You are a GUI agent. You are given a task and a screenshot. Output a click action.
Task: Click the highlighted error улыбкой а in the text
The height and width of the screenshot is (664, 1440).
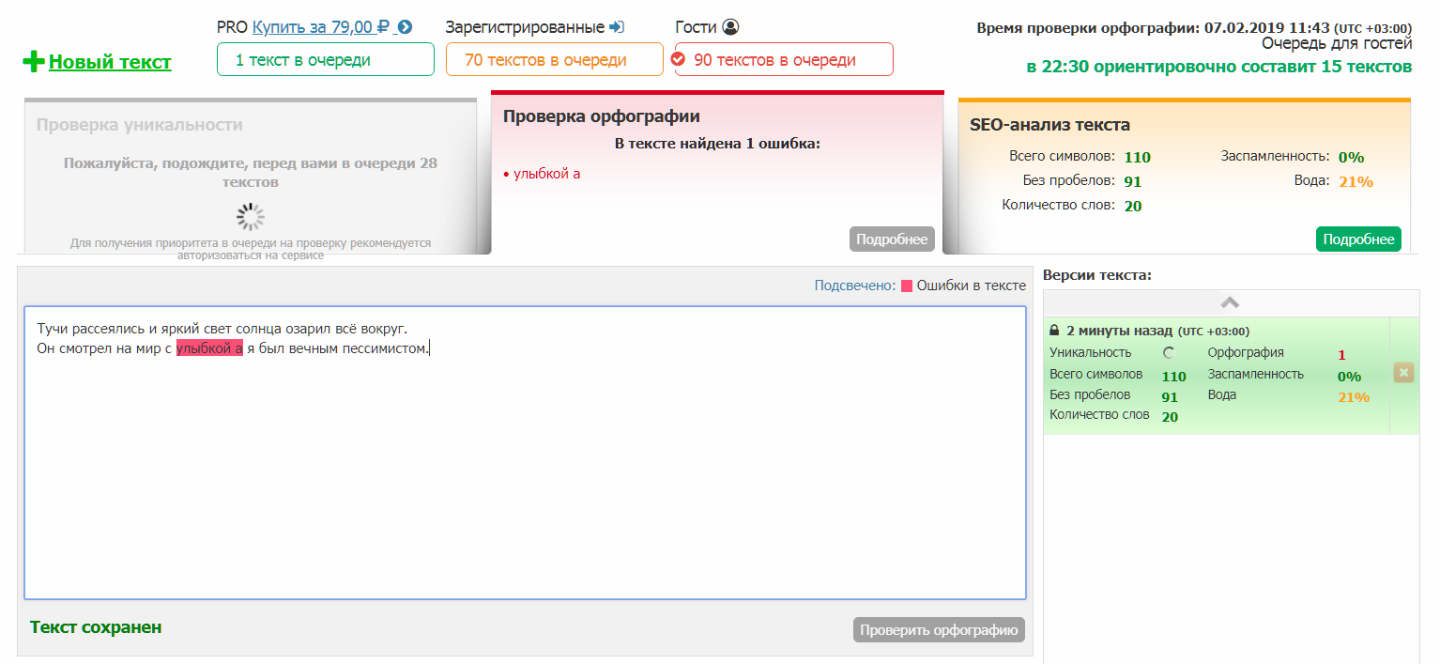[209, 349]
